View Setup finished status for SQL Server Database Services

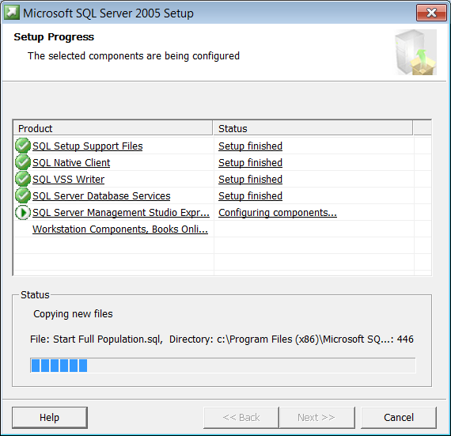tap(250, 196)
